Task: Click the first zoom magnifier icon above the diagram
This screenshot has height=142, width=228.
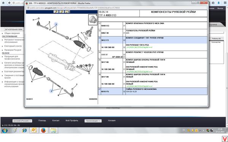Action: click(x=56, y=12)
